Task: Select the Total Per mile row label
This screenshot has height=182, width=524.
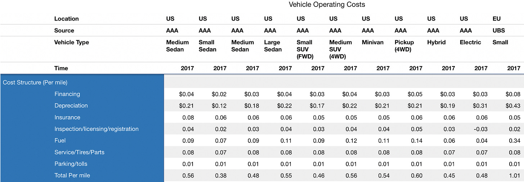Action: 72,176
